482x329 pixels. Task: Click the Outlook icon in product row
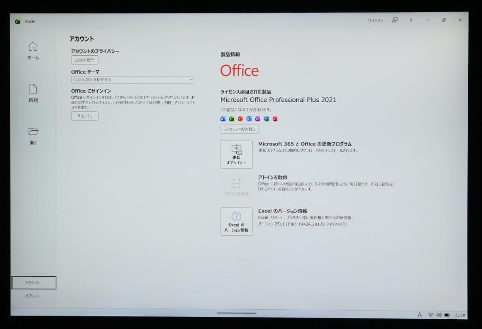point(249,119)
